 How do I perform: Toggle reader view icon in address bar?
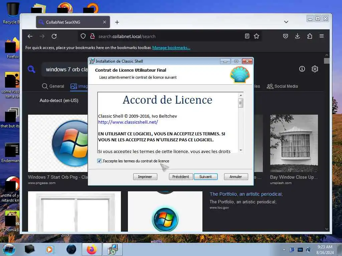click(x=247, y=36)
